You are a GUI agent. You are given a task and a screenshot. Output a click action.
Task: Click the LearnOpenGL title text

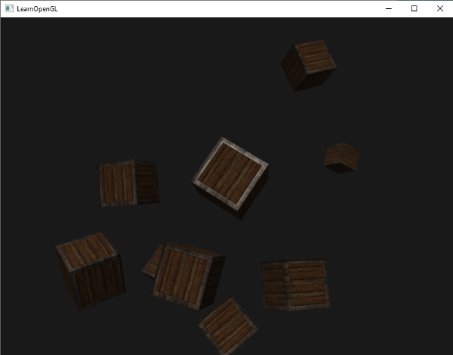[x=37, y=9]
